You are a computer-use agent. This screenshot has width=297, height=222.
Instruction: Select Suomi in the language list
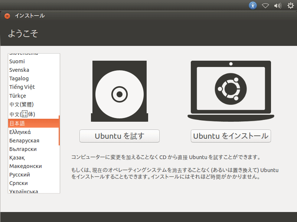[x=33, y=61]
